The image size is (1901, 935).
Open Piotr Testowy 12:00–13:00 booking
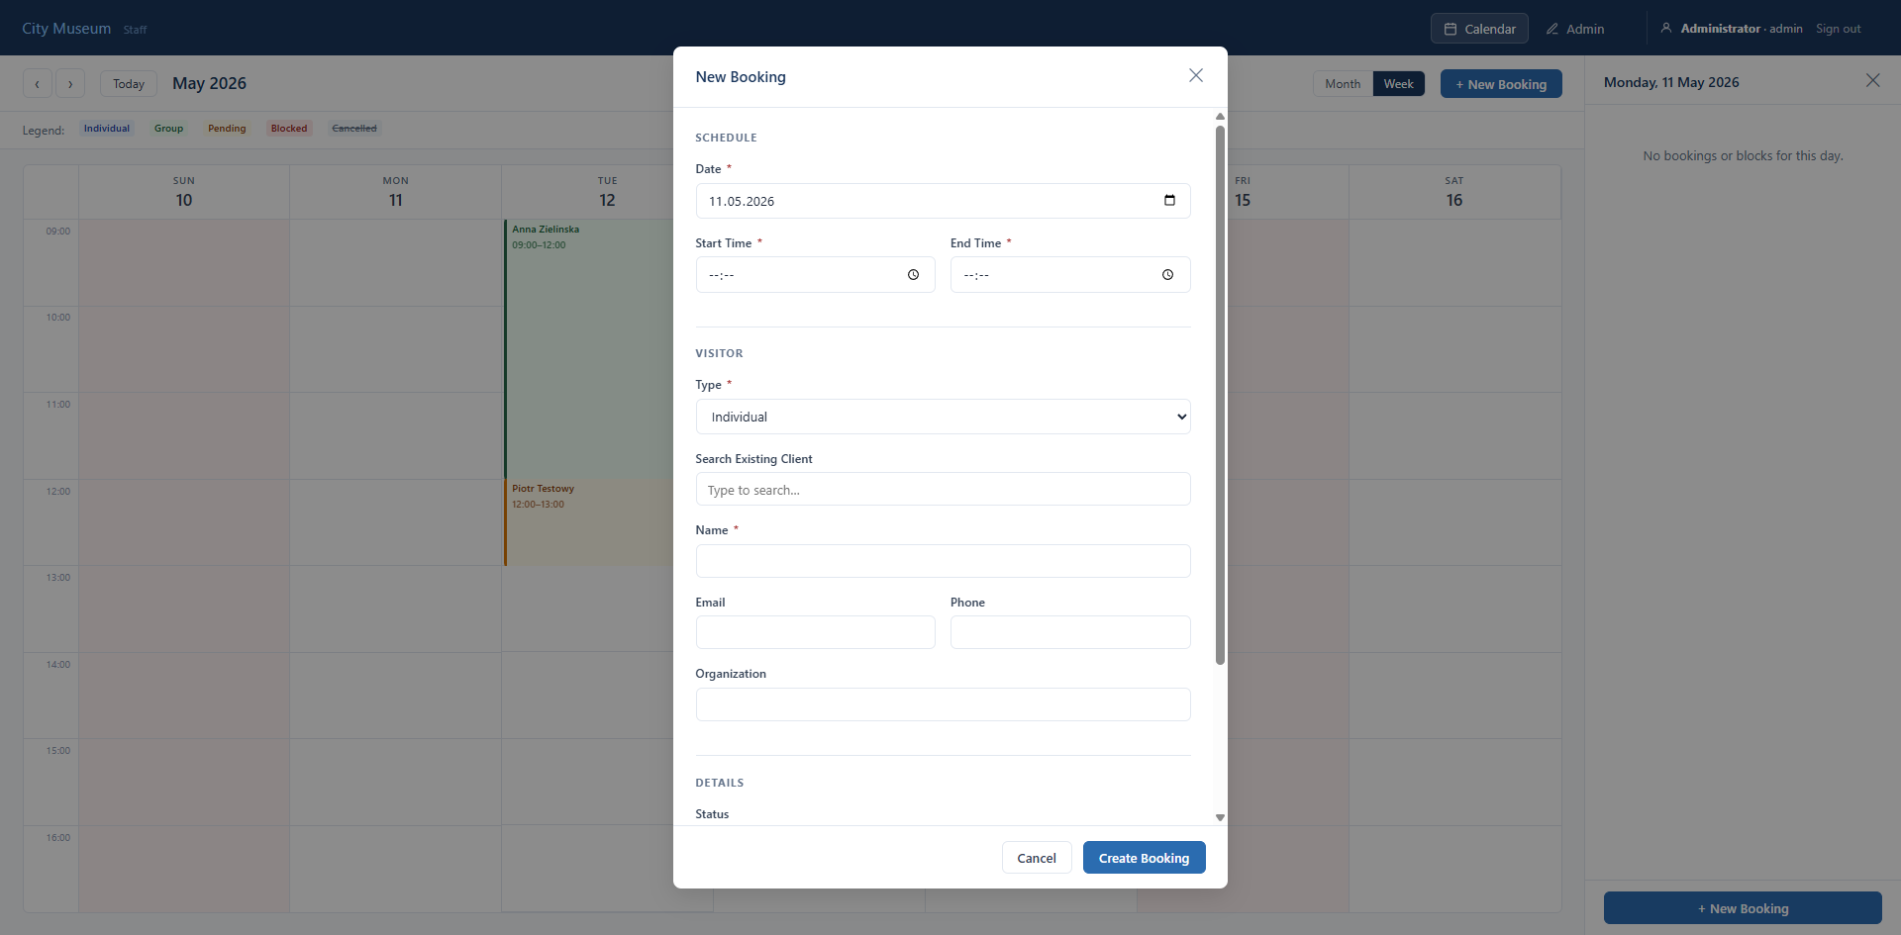point(589,522)
